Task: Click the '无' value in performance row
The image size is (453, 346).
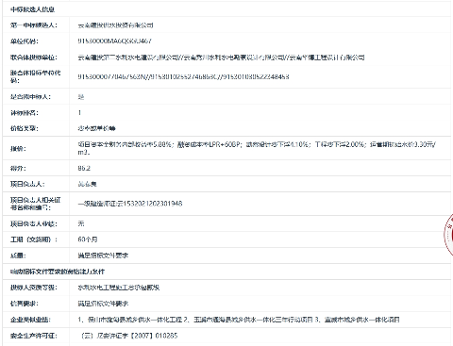Action: click(81, 223)
